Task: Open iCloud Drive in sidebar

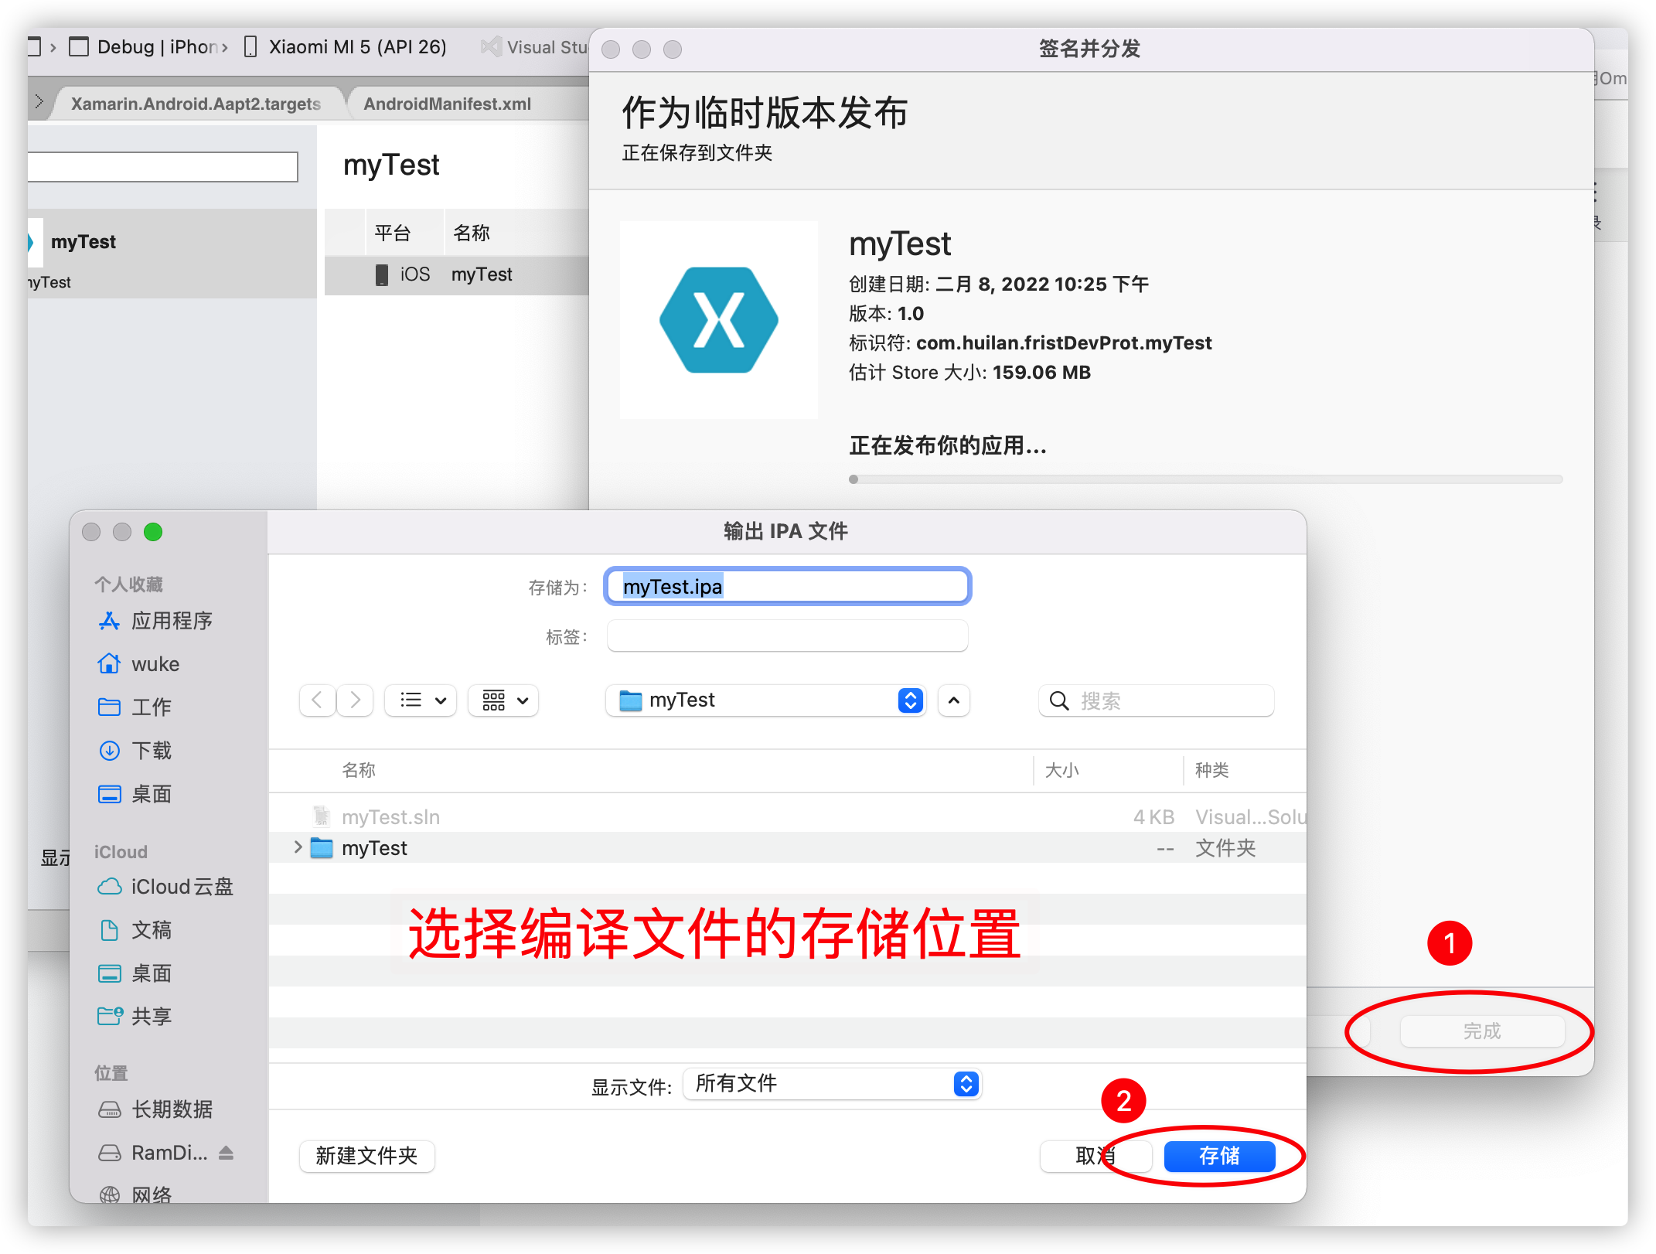Action: (181, 887)
